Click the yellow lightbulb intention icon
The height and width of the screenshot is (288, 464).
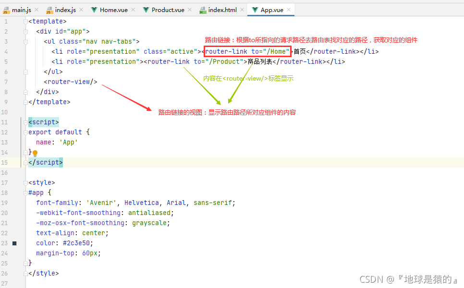pos(35,153)
